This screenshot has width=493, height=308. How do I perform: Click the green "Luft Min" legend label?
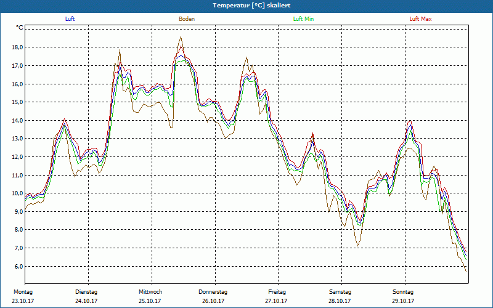click(x=303, y=19)
